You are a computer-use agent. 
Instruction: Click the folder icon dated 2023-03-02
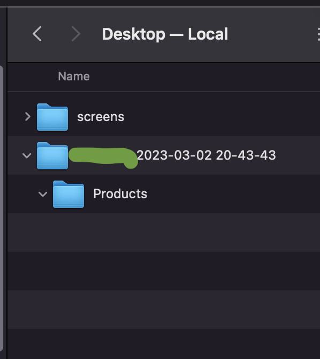[x=52, y=156]
